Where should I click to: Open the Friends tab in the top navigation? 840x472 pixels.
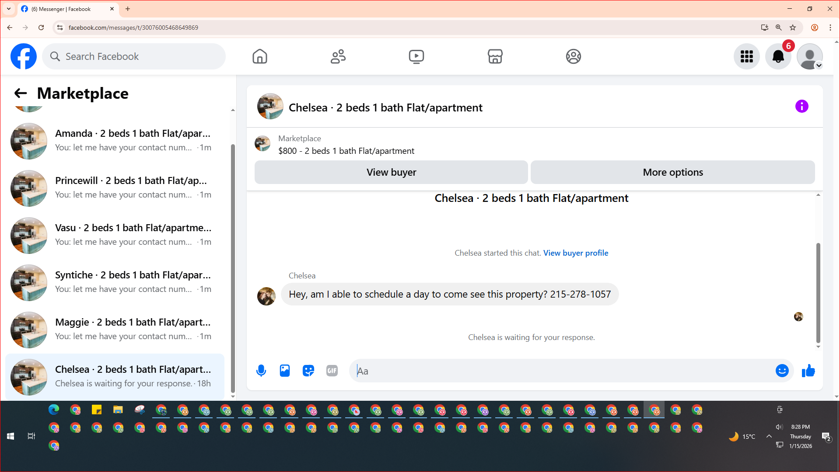[338, 56]
